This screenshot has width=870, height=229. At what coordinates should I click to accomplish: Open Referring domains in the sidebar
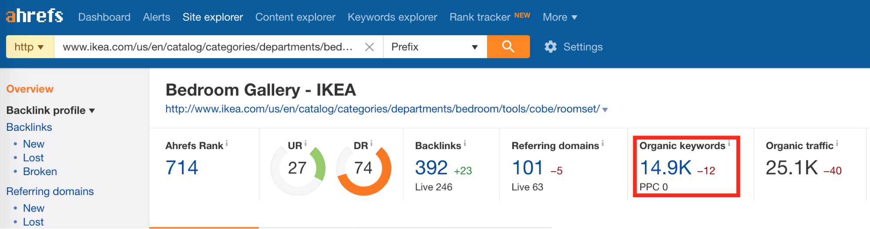[50, 192]
